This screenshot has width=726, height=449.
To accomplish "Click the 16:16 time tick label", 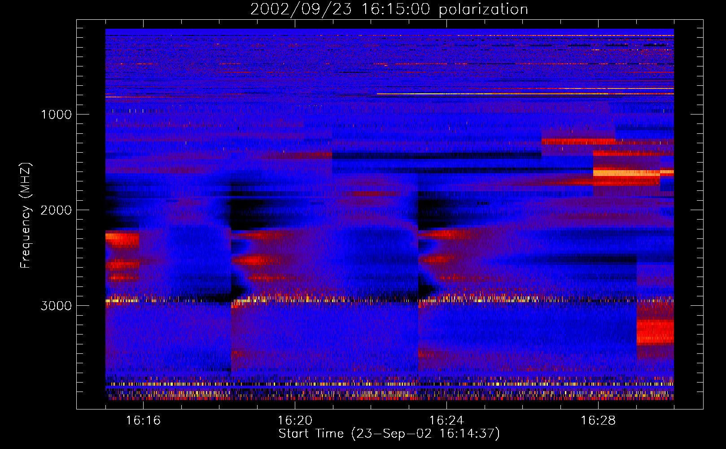I will 143,420.
